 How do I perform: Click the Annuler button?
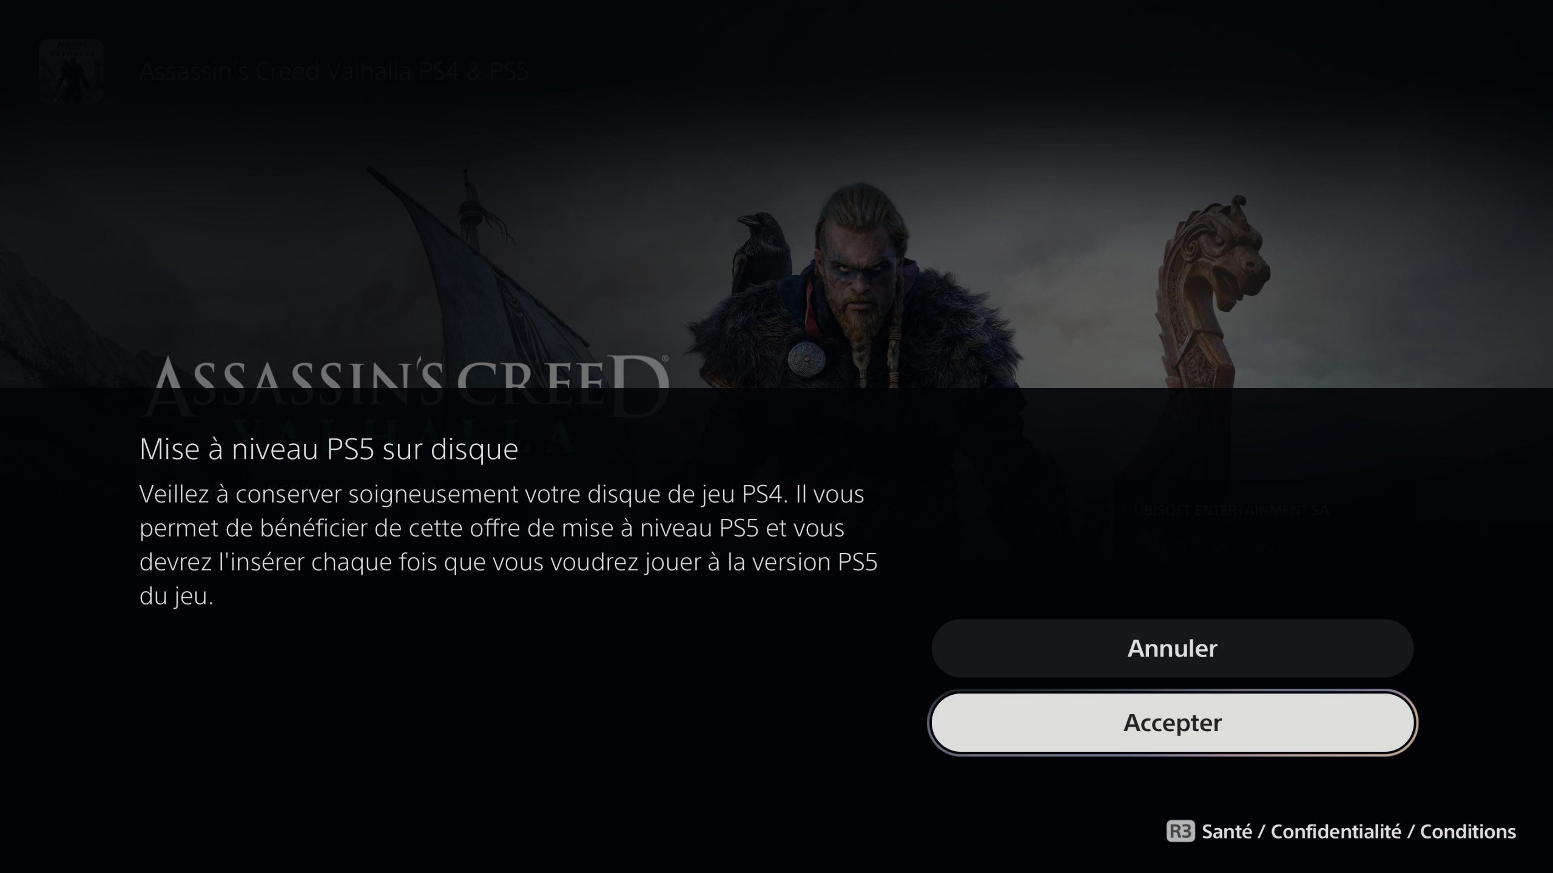point(1172,648)
